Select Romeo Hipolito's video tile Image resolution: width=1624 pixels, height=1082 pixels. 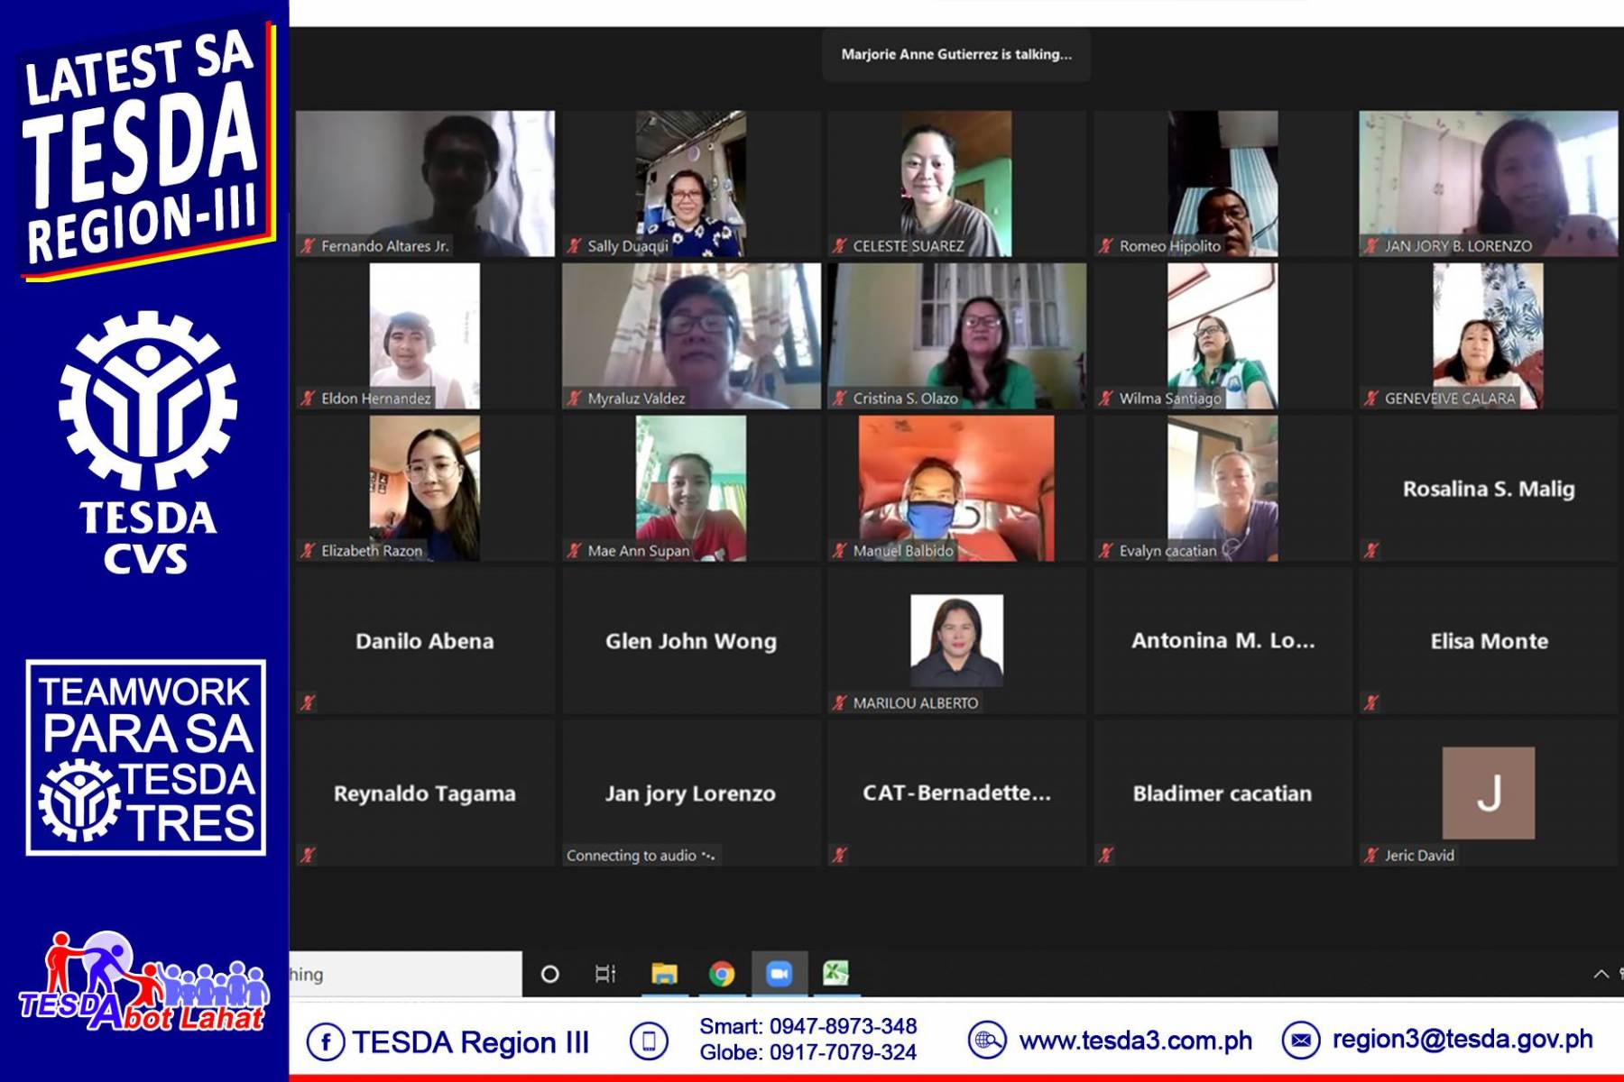pyautogui.click(x=1223, y=184)
